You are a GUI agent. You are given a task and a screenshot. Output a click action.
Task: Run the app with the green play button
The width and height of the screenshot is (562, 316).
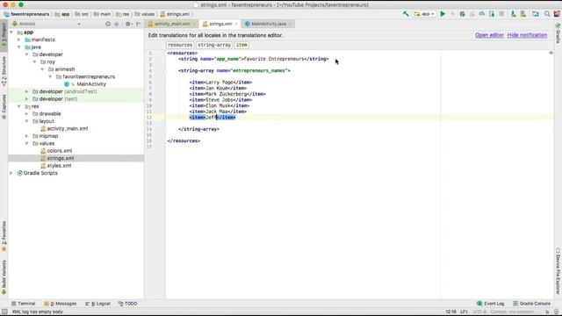coord(443,14)
